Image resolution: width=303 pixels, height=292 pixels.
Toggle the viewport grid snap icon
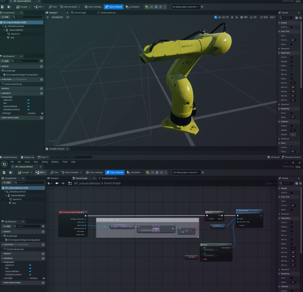[x=241, y=17]
